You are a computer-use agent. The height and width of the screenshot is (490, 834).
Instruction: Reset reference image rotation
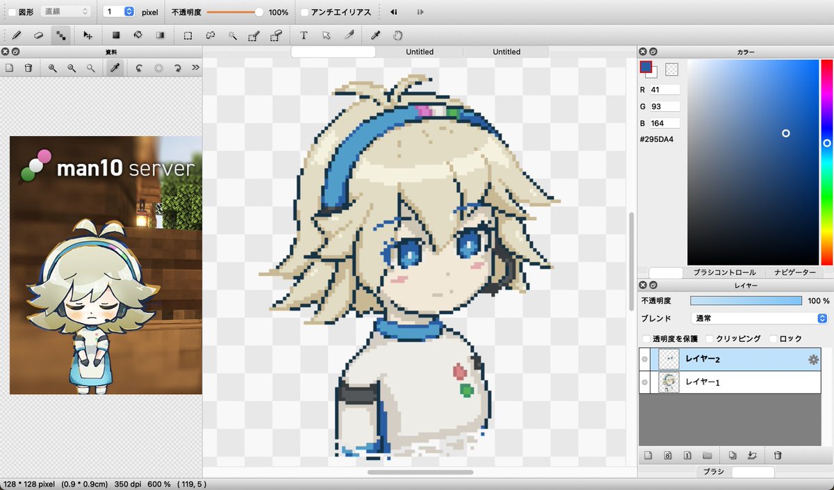pos(158,67)
